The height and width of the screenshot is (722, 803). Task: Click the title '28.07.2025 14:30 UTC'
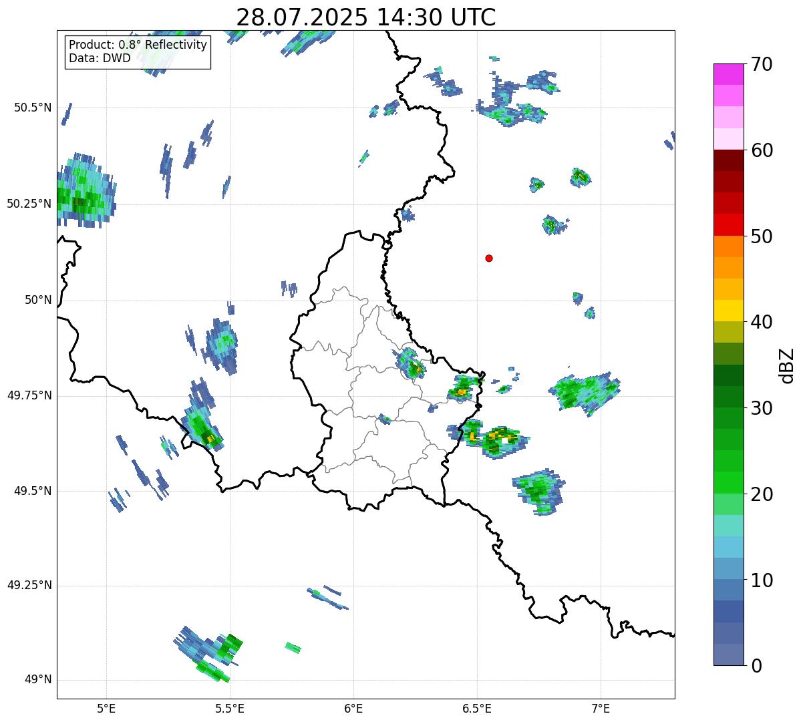(x=366, y=17)
